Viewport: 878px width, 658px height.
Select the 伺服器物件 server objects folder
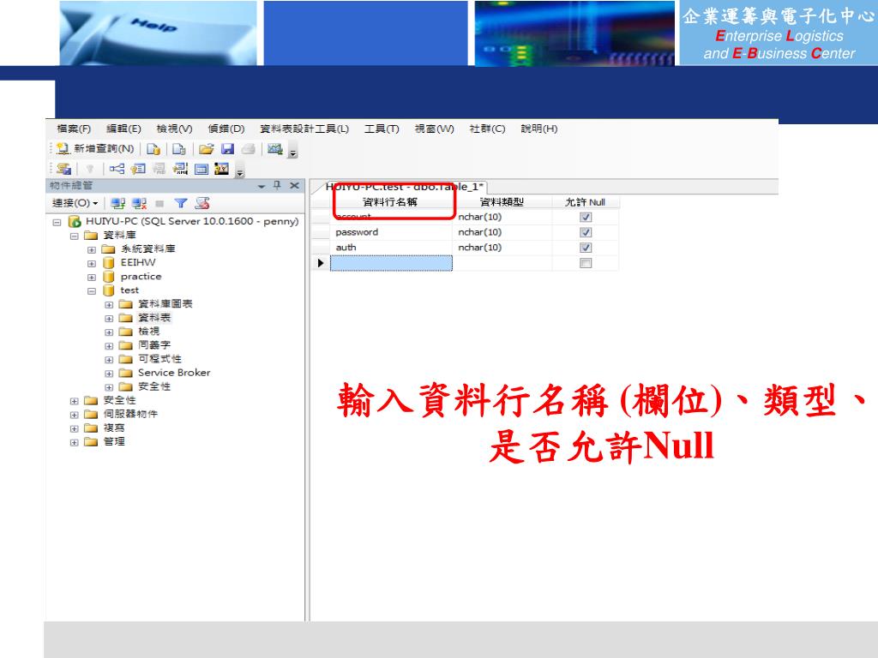click(130, 414)
